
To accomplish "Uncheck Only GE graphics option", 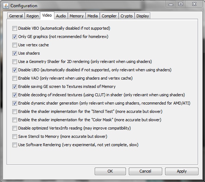I will (15, 37).
